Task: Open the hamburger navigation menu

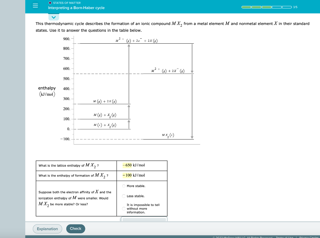Action: click(35, 6)
